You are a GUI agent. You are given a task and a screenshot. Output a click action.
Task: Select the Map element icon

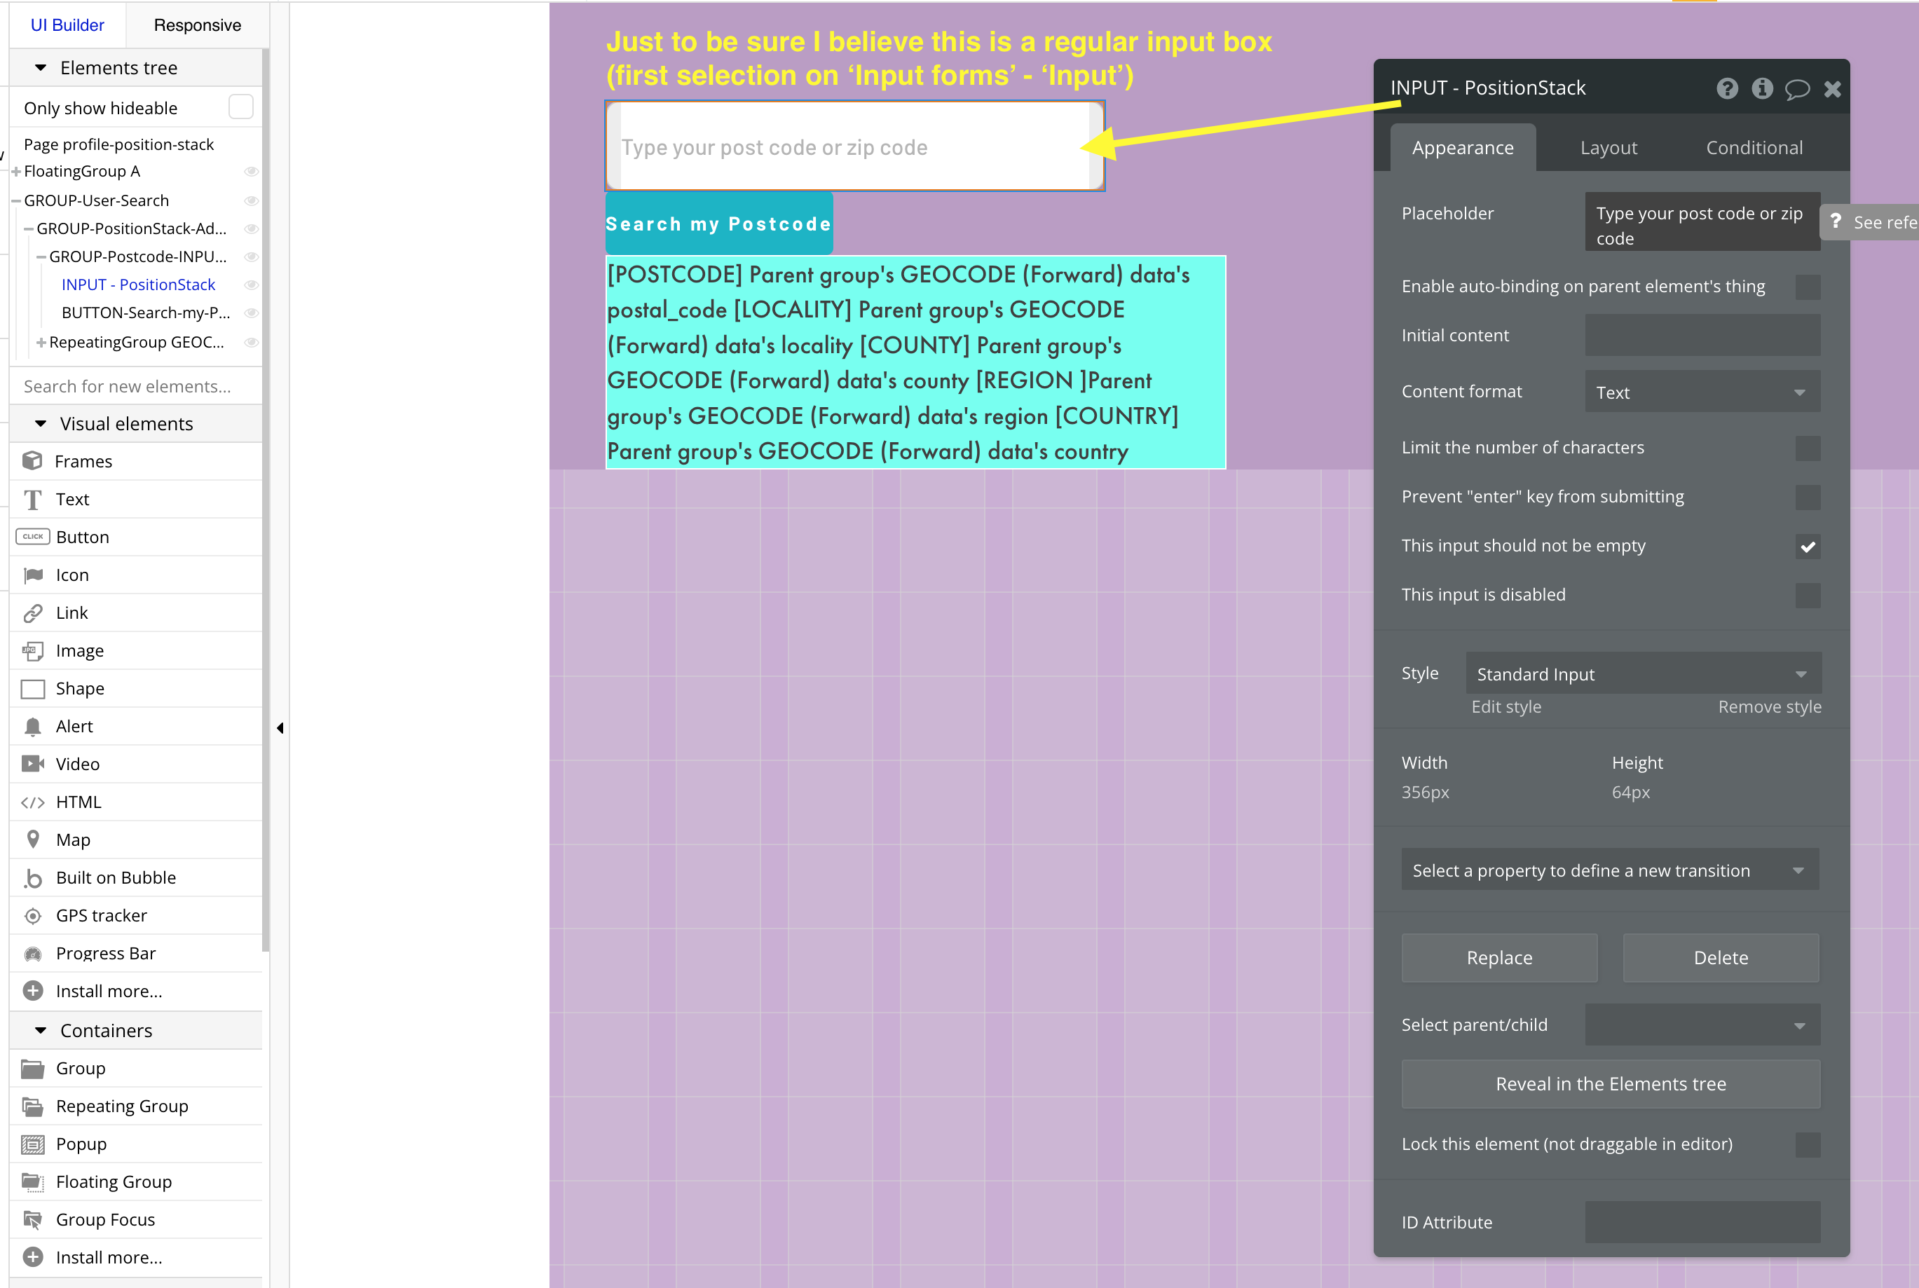33,839
